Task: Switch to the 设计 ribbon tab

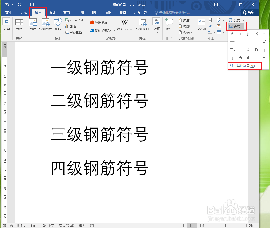Action: (52, 12)
